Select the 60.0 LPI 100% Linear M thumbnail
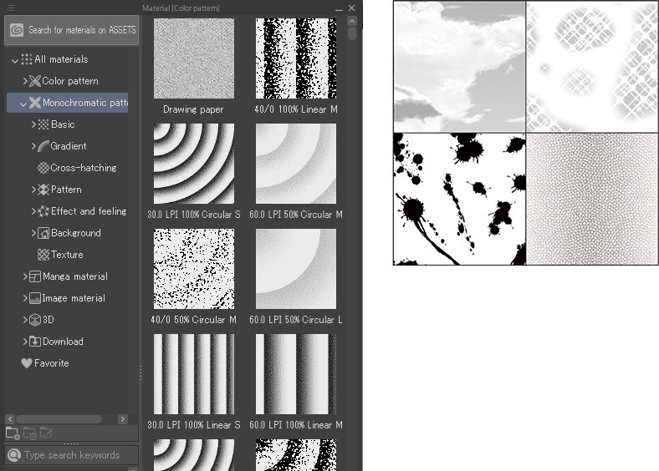 coord(296,374)
